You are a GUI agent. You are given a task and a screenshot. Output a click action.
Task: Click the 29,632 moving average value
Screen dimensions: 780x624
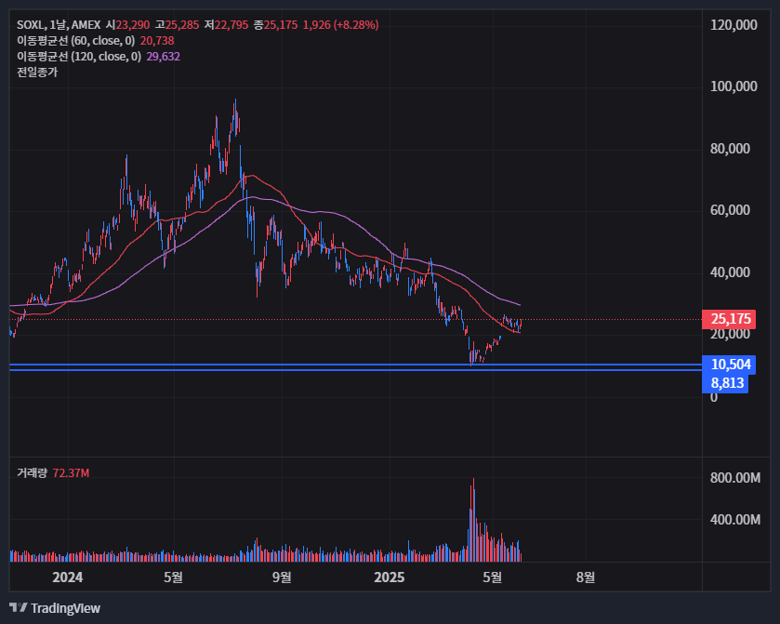164,57
